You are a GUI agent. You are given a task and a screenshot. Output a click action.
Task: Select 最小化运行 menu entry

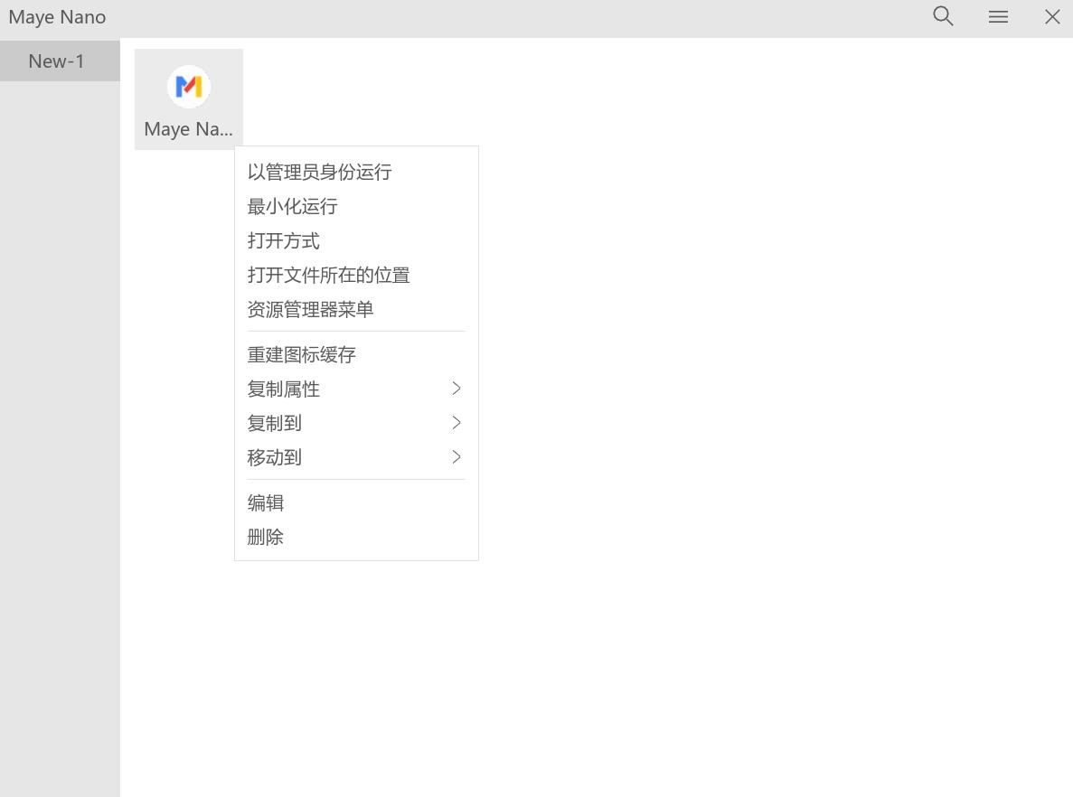point(292,206)
